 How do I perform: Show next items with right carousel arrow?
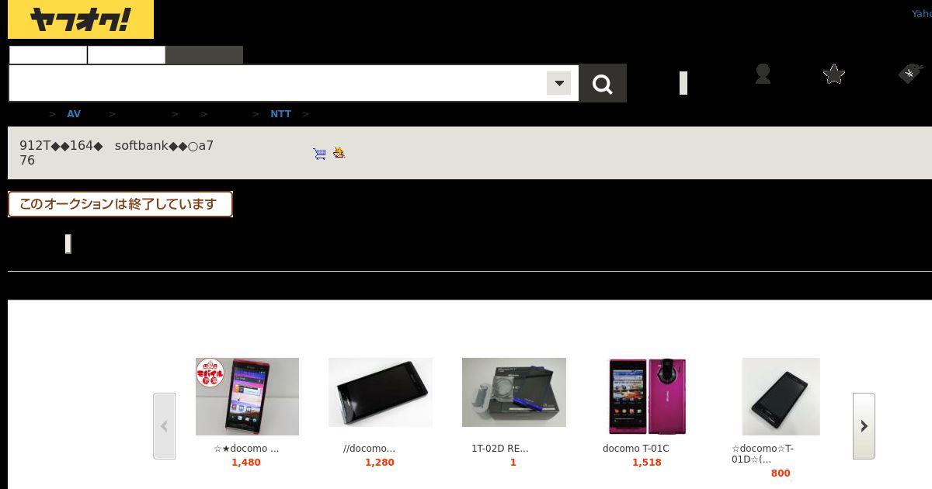[864, 426]
